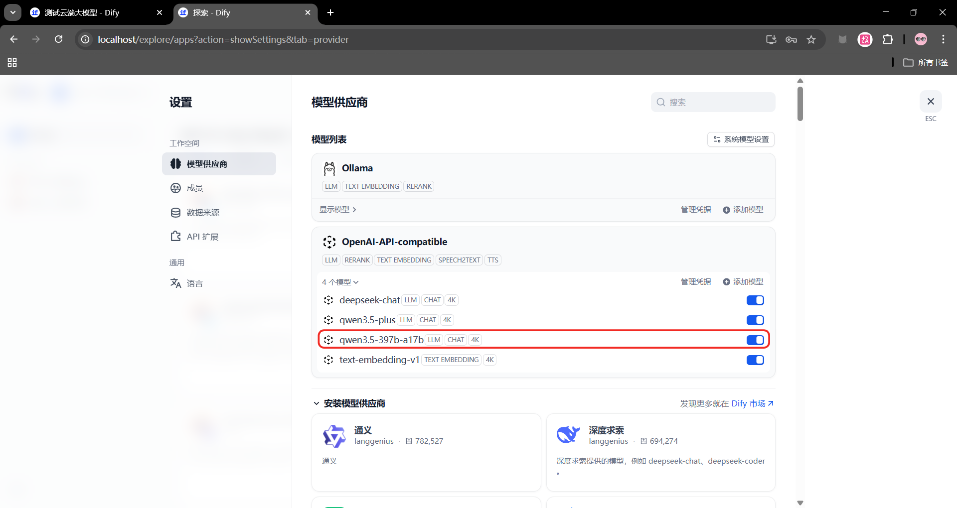Open the tab search dropdown arrow
957x508 pixels.
click(x=13, y=12)
